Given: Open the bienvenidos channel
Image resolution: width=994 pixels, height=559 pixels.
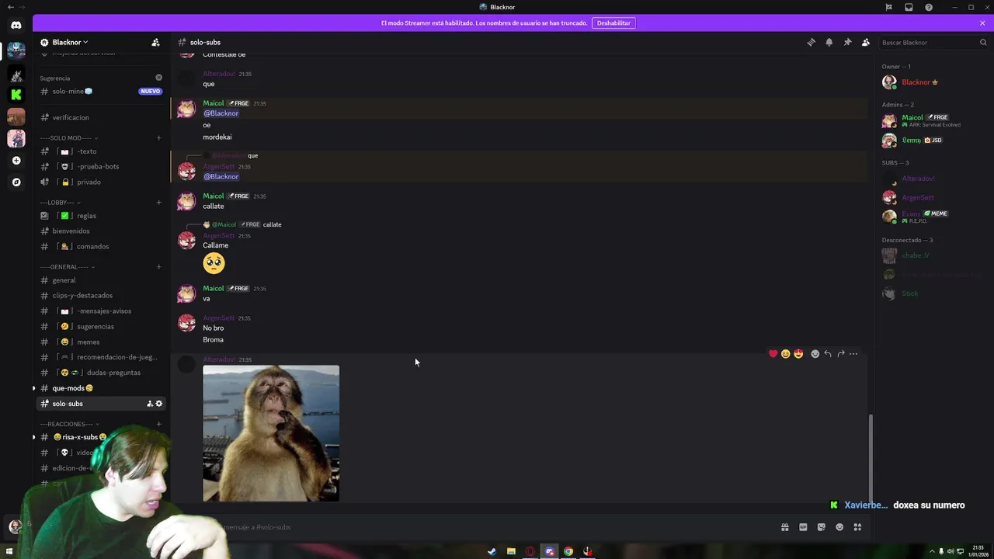Looking at the screenshot, I should click(101, 231).
